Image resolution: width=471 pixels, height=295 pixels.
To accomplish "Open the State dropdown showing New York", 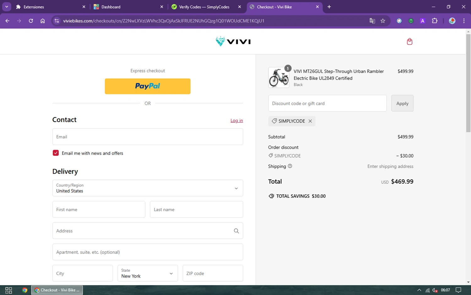I will pyautogui.click(x=148, y=273).
